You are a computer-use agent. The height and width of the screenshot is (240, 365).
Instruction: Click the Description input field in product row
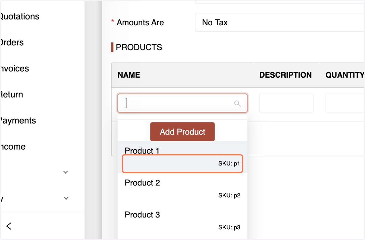[286, 103]
